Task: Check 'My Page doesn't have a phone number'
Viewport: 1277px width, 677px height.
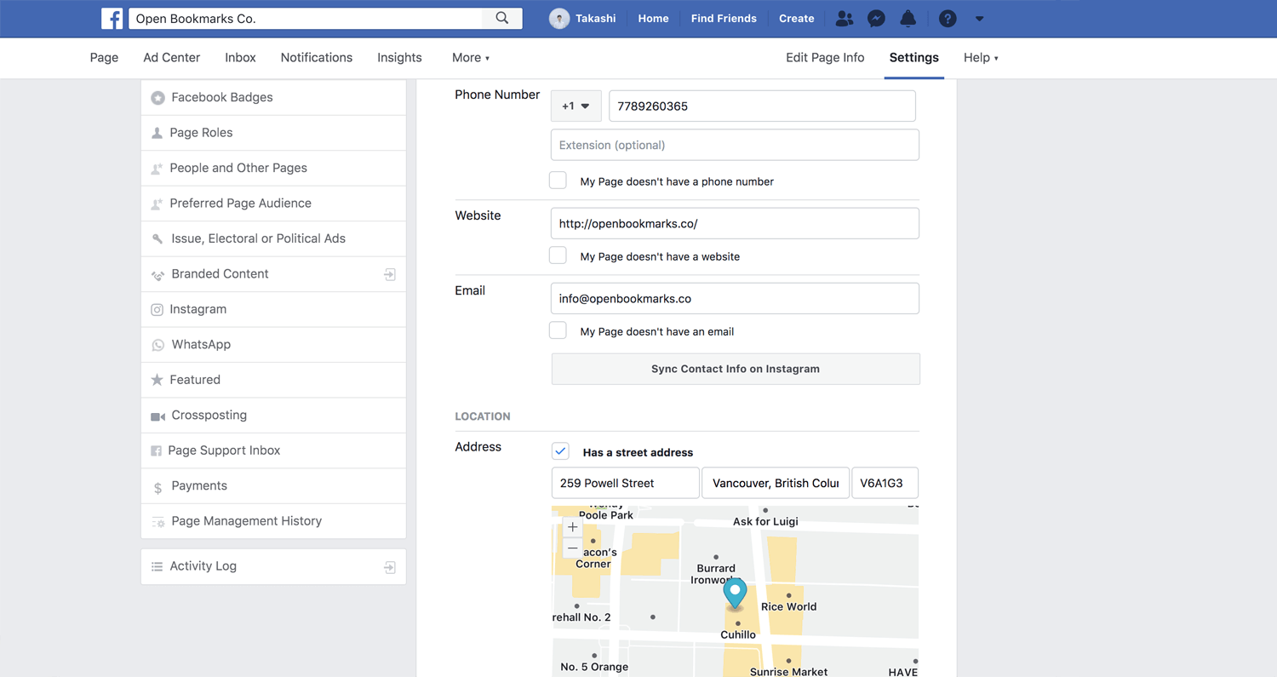Action: click(558, 181)
